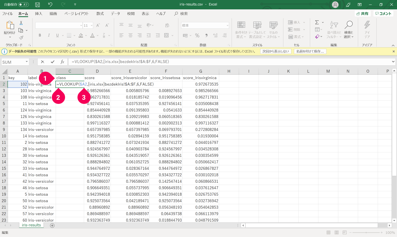Open the Paste options dropdown arrow

[x=10, y=37]
